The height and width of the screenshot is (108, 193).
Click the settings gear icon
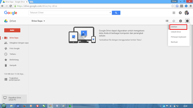pos(187,21)
